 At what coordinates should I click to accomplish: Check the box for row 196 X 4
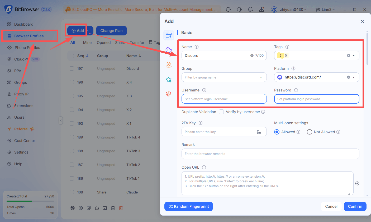(x=72, y=82)
